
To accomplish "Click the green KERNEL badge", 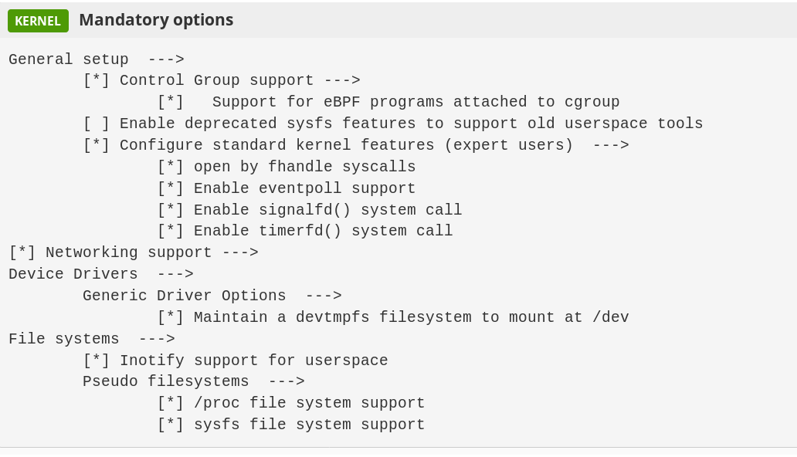I will [38, 21].
